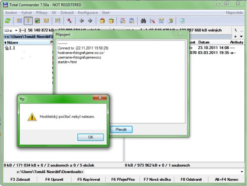247x186 pixels.
Task: Close the Připojení connection dialog
Action: click(180, 33)
